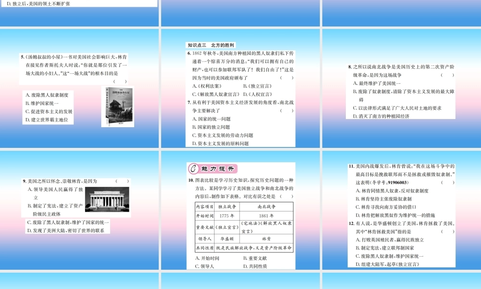Select option B. 国家的独立问题
This screenshot has height=289, width=481.
tap(211, 128)
